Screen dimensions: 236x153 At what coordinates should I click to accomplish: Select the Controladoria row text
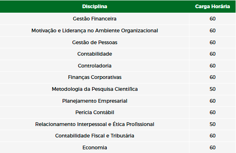[x=94, y=65]
